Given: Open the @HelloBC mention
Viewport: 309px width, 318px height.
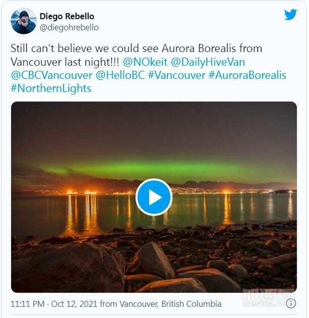Looking at the screenshot, I should click(x=120, y=75).
